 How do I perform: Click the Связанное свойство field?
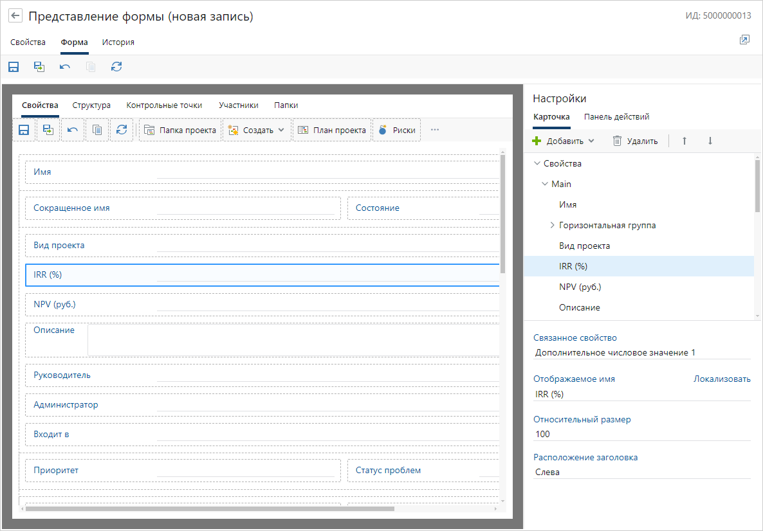click(x=642, y=352)
